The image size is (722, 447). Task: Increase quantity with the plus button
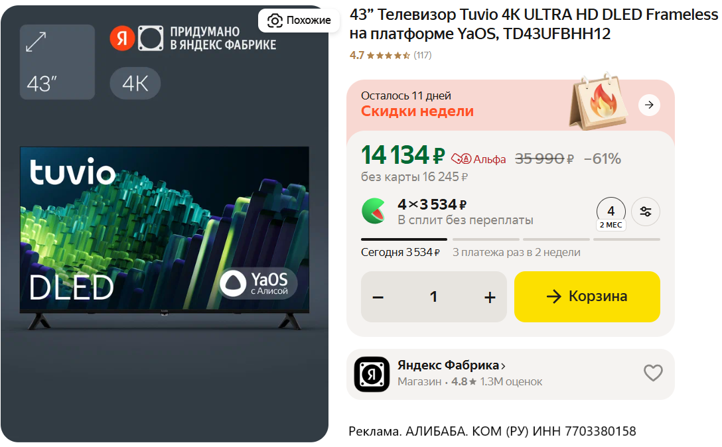490,297
